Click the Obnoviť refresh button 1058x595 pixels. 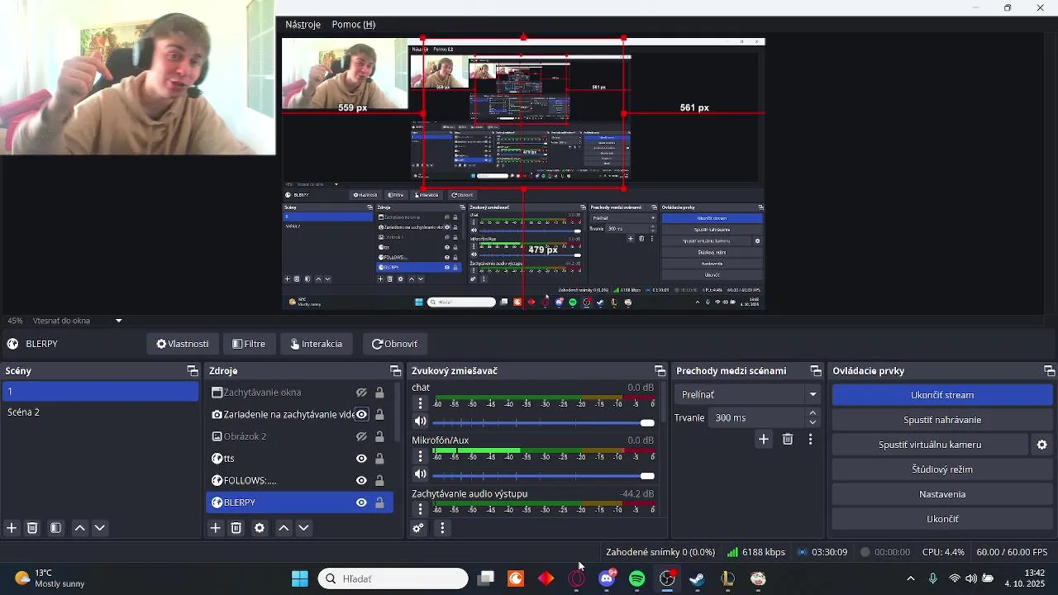point(394,344)
